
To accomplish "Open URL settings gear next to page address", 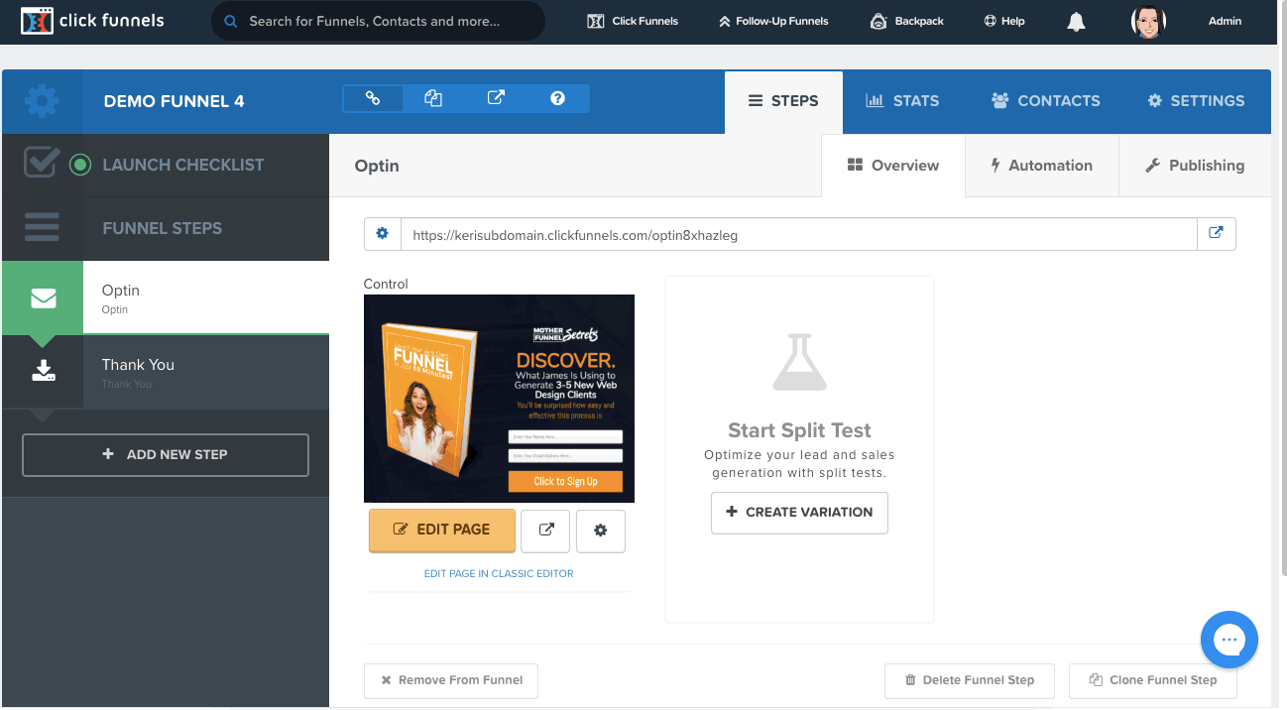I will (x=382, y=234).
